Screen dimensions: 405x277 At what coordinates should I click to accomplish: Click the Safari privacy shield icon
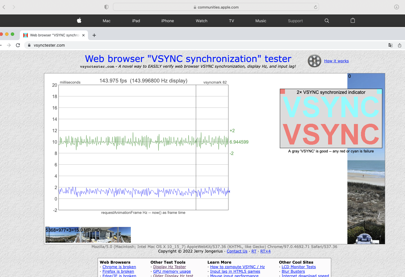point(106,7)
